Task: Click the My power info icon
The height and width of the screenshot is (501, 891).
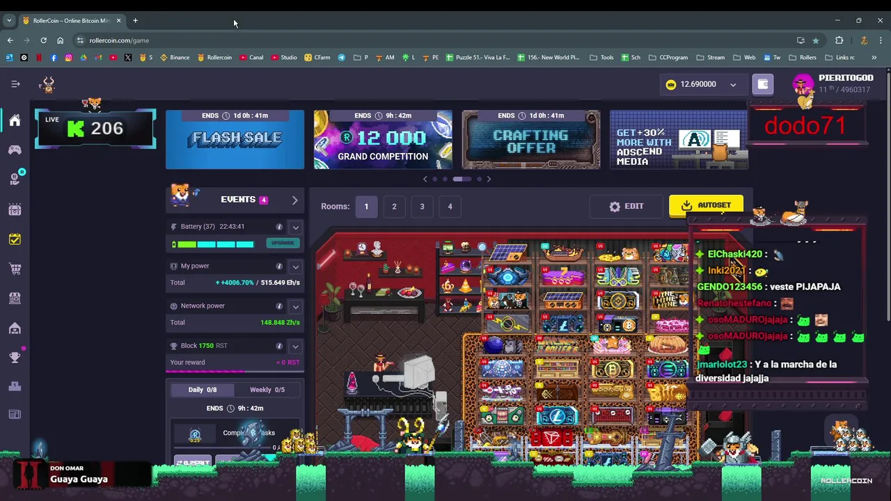Action: tap(279, 267)
